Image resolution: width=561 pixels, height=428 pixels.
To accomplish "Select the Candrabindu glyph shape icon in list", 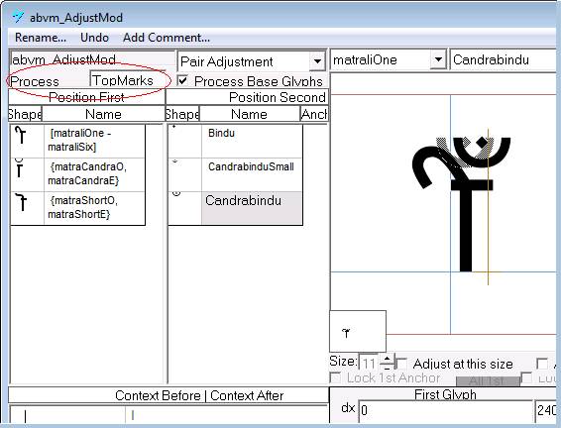I will coord(176,193).
